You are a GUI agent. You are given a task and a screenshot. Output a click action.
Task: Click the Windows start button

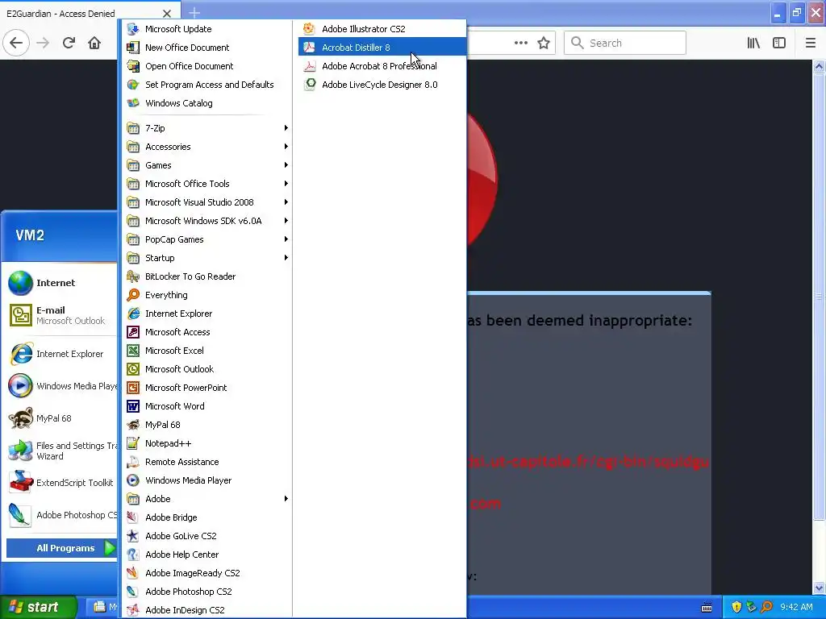click(38, 607)
